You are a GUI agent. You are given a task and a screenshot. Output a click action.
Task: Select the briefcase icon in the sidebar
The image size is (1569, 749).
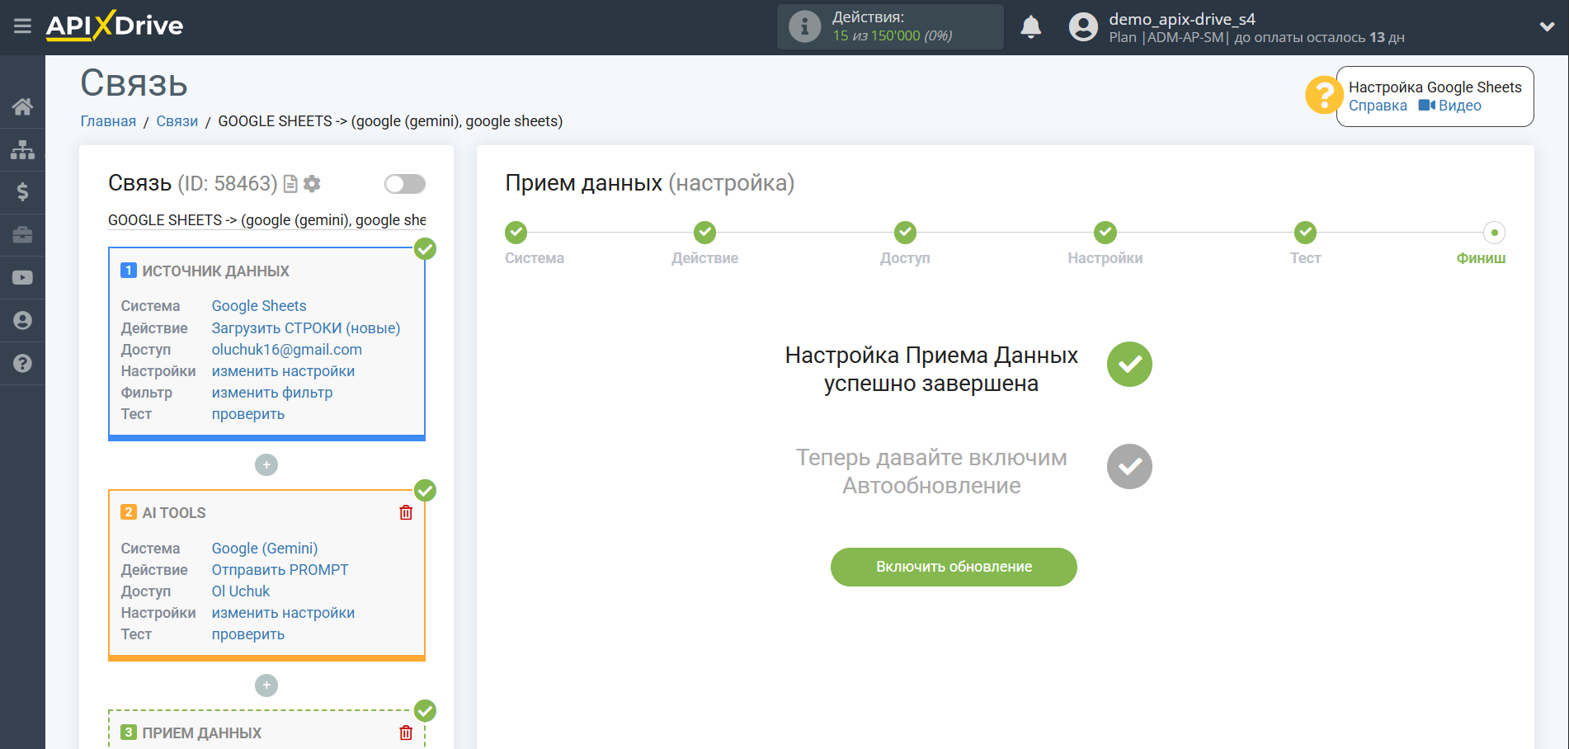tap(22, 235)
